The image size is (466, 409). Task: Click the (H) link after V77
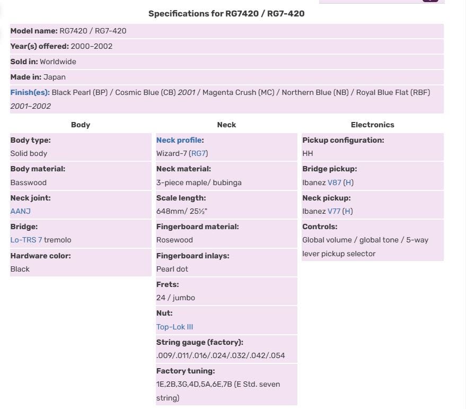[x=347, y=211]
